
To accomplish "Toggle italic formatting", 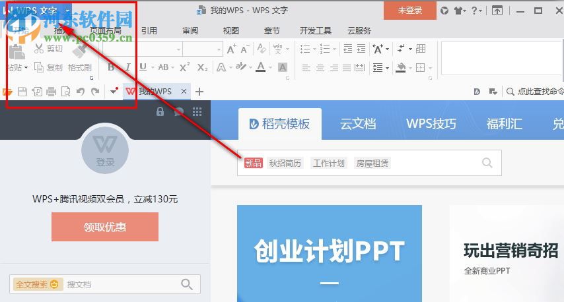I will point(127,67).
